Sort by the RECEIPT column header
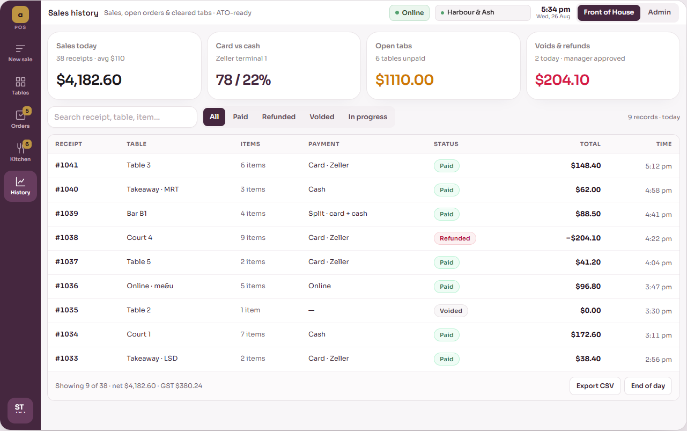Image resolution: width=687 pixels, height=431 pixels. 69,144
